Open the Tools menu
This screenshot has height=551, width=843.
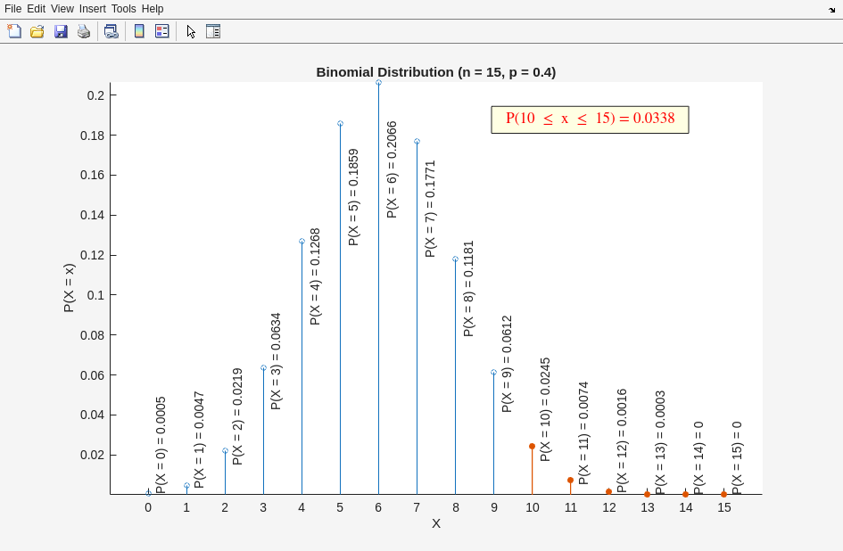click(124, 9)
